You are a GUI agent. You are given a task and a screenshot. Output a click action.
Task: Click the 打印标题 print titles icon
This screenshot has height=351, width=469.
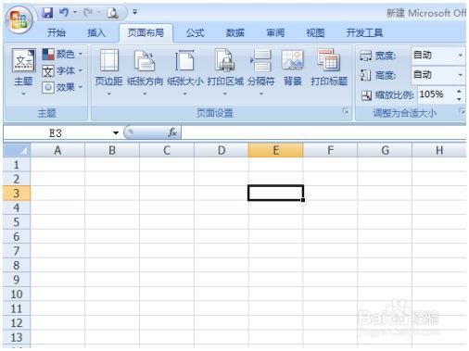[329, 67]
